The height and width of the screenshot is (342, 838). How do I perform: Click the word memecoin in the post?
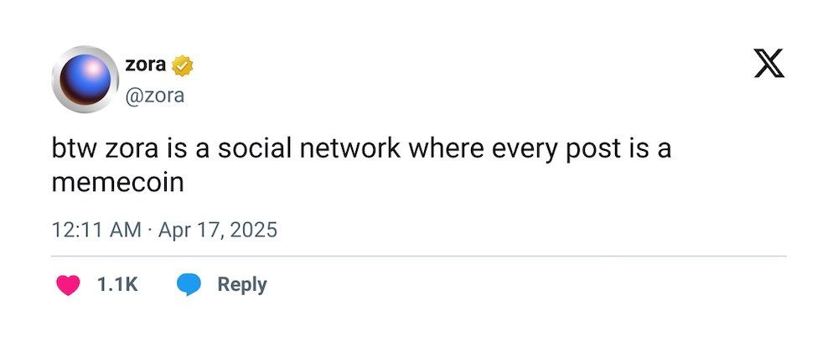118,184
